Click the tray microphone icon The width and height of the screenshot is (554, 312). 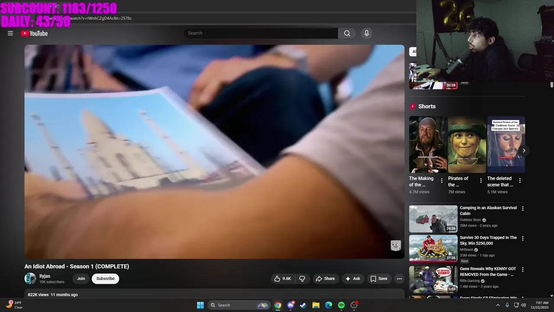pyautogui.click(x=507, y=305)
